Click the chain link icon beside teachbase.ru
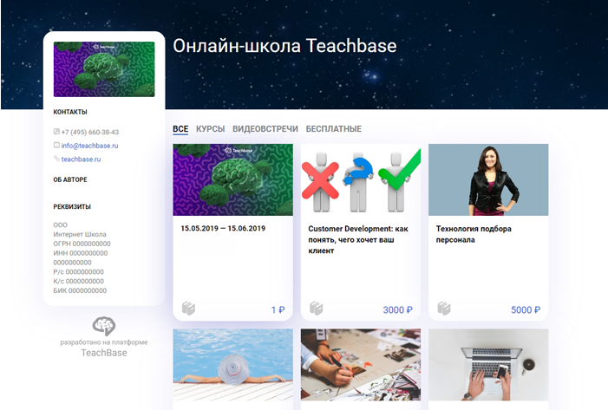Screen dimensions: 608x410 [56, 159]
